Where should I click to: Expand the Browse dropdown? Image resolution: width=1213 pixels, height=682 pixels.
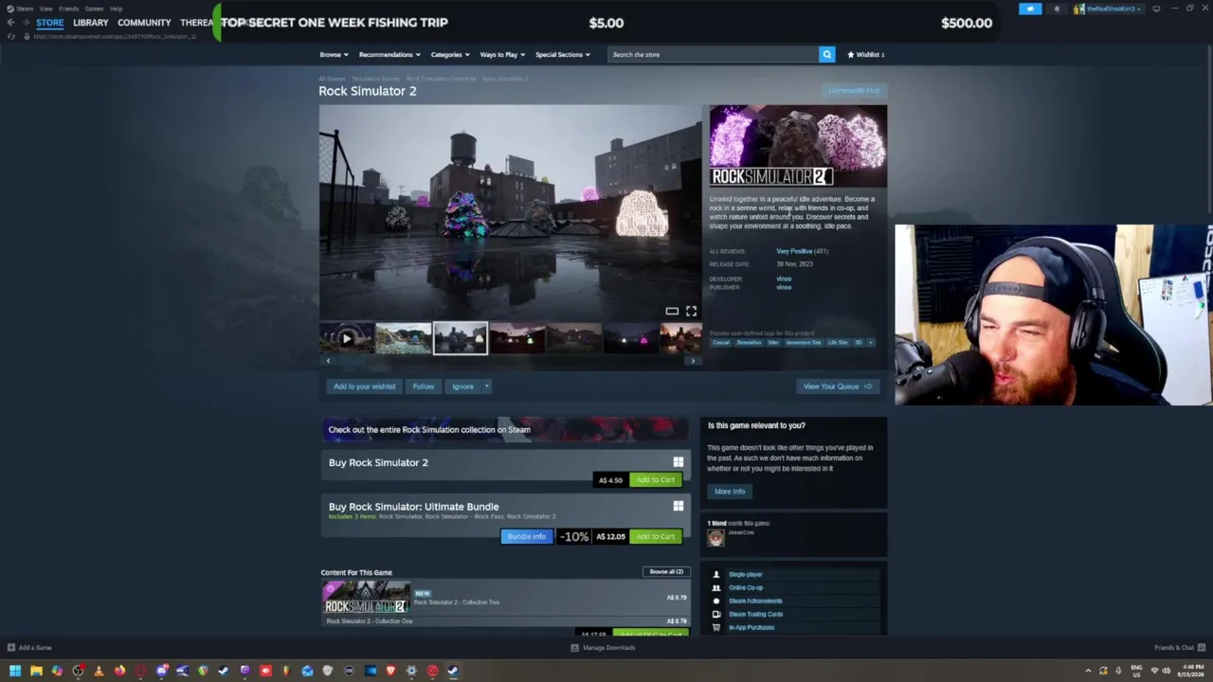coord(334,54)
